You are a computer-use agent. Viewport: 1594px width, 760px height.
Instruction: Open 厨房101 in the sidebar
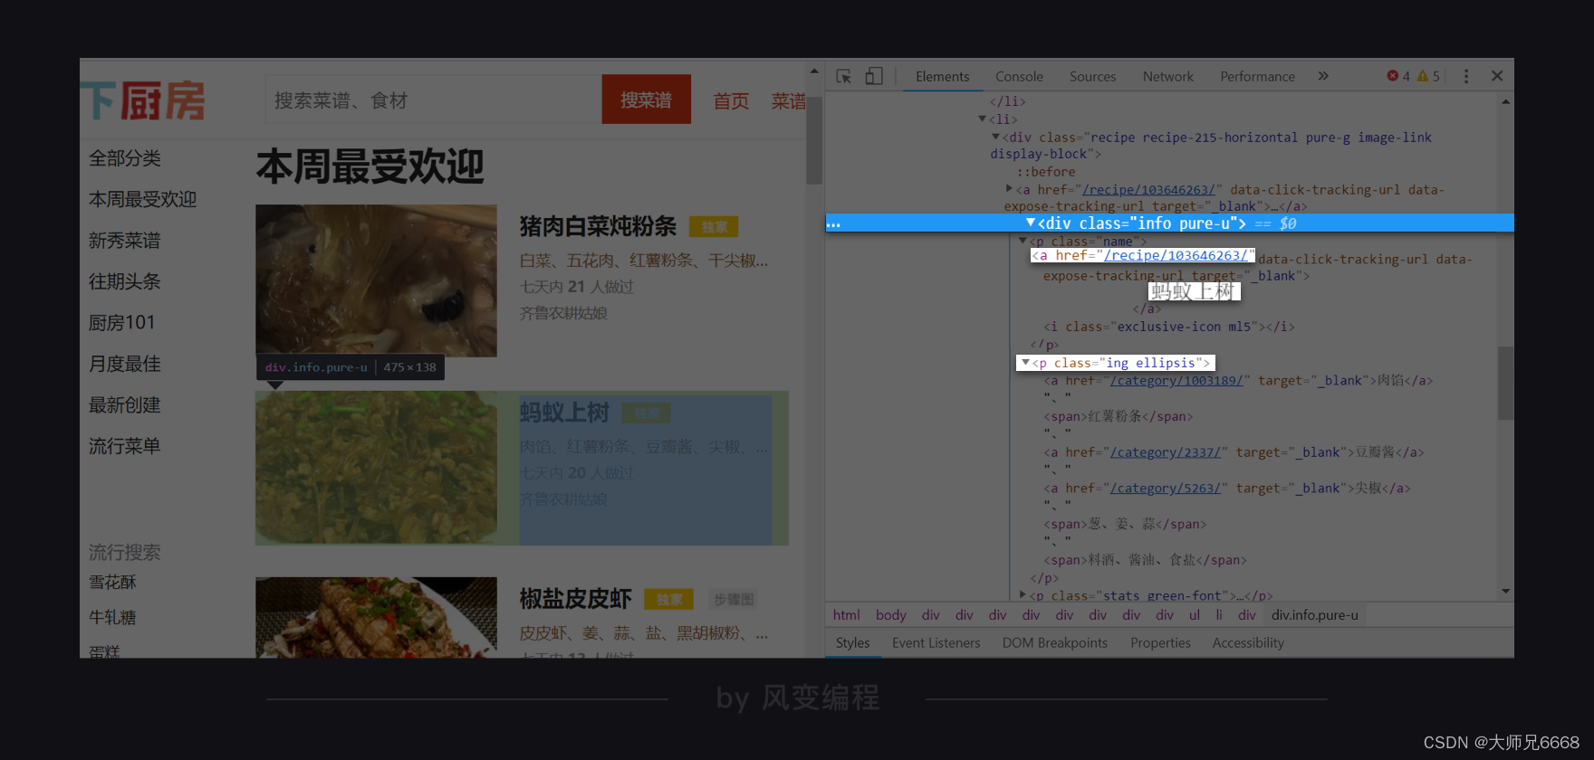click(122, 322)
